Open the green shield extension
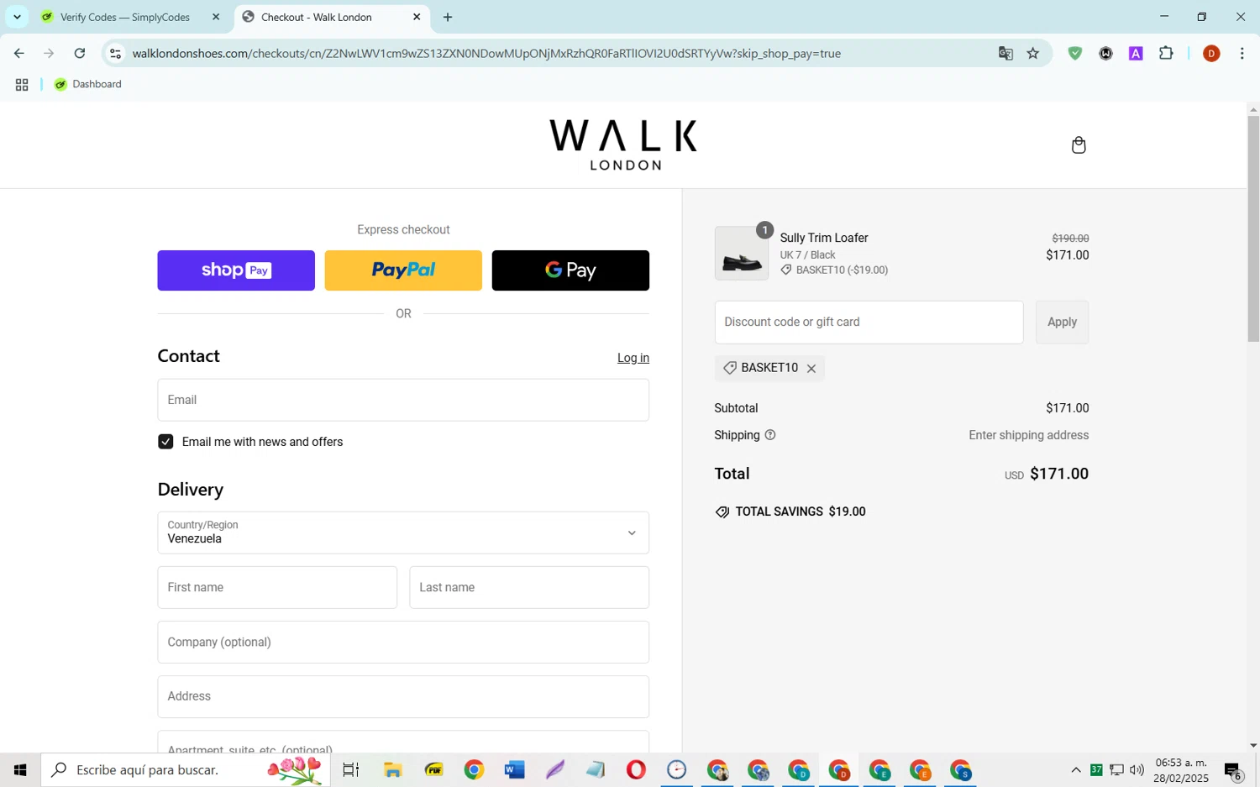This screenshot has width=1260, height=787. click(1075, 53)
